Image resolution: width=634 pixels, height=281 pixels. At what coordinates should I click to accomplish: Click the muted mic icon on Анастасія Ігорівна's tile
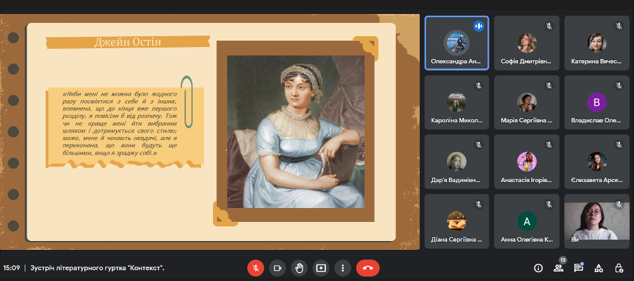coord(548,145)
